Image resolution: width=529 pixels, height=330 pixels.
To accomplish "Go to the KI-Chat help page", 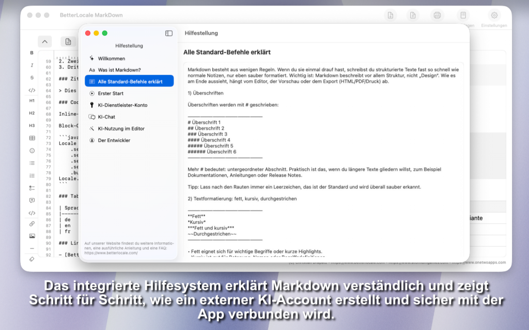I will click(x=106, y=117).
